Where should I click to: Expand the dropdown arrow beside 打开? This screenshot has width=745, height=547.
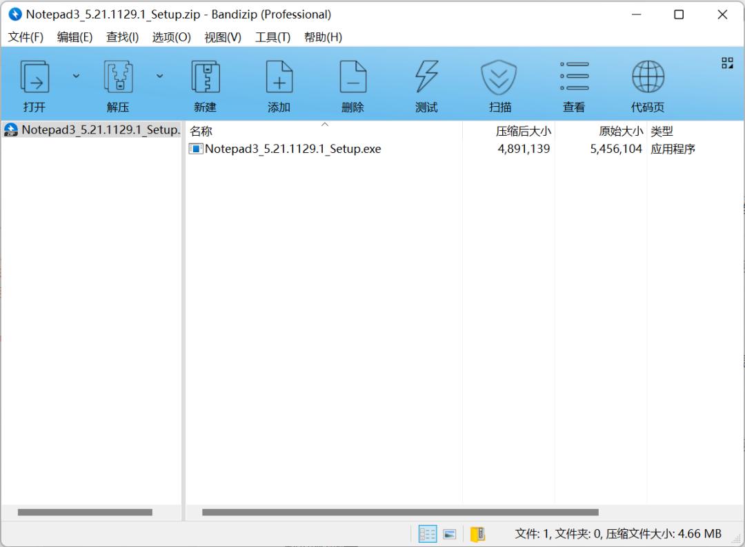coord(76,76)
